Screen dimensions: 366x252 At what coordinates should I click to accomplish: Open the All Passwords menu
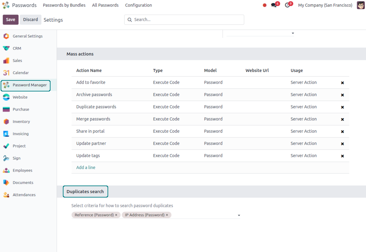pos(105,5)
